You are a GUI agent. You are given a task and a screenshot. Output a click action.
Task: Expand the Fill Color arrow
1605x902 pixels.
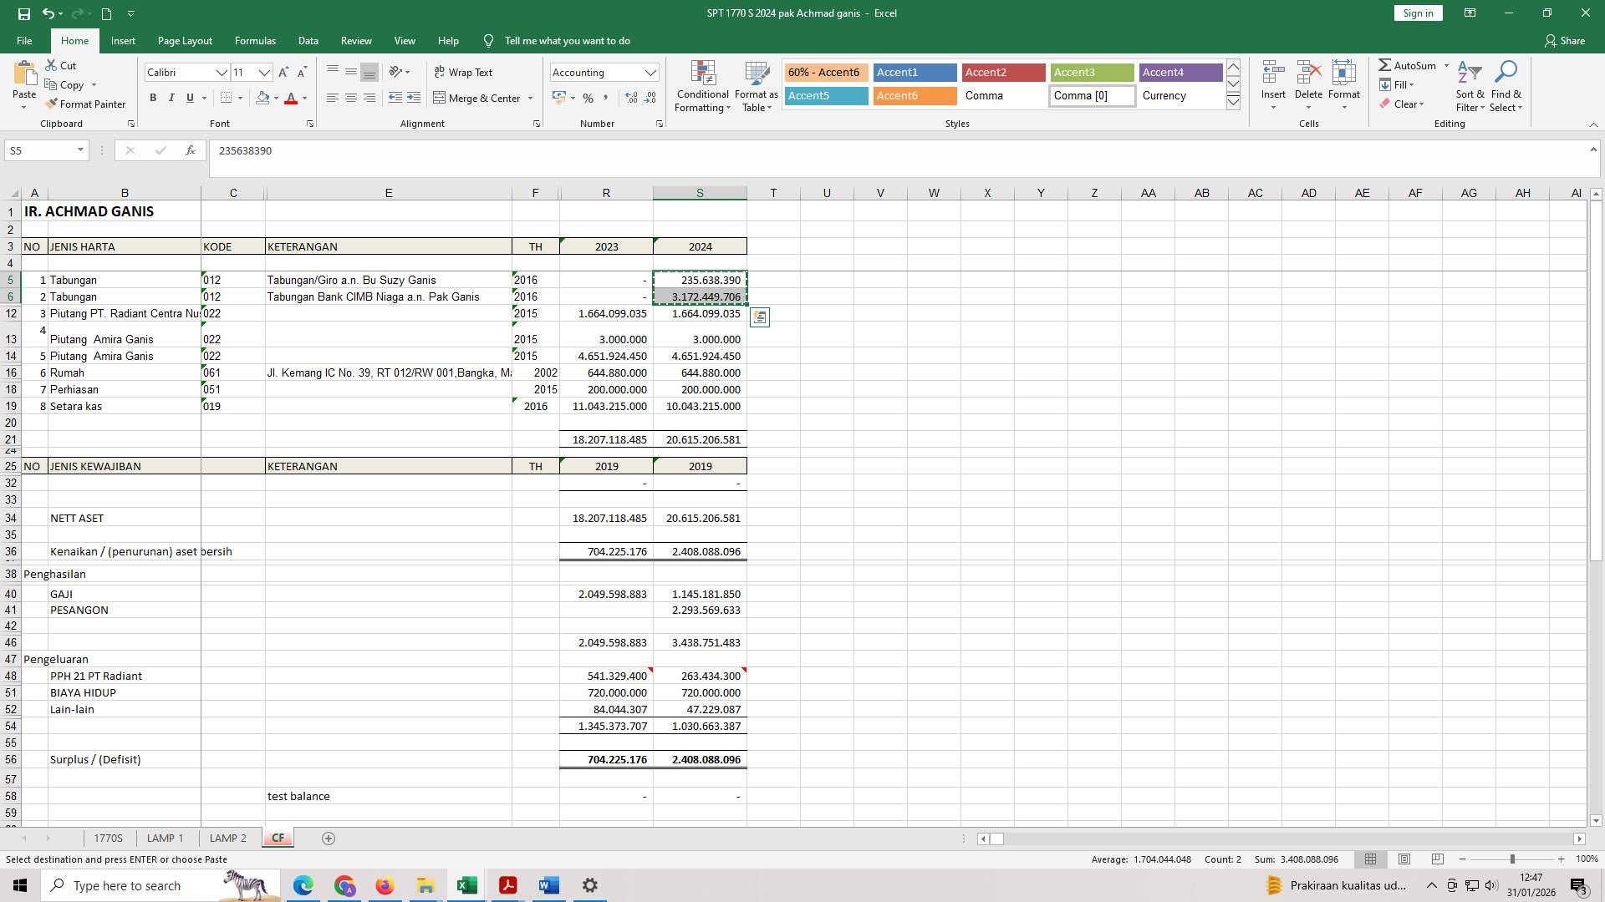tap(276, 99)
